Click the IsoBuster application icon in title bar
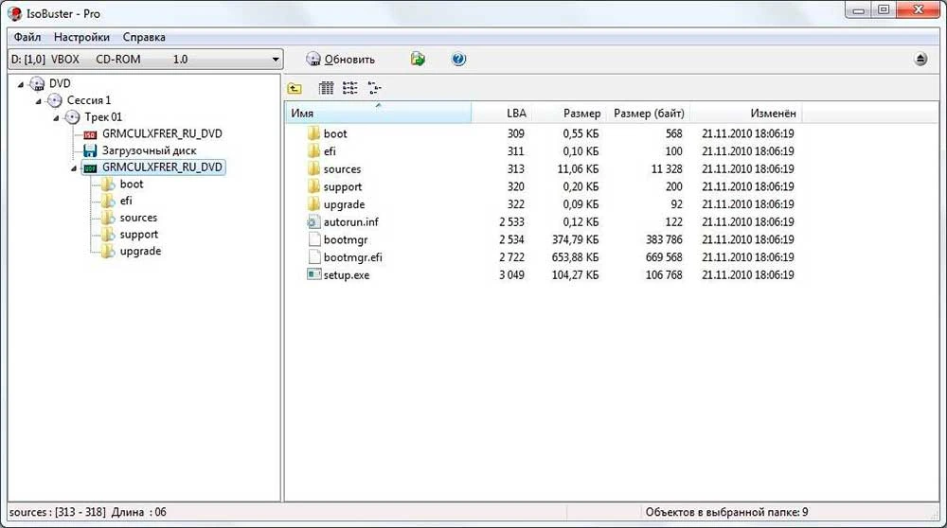947x528 pixels. coord(14,12)
